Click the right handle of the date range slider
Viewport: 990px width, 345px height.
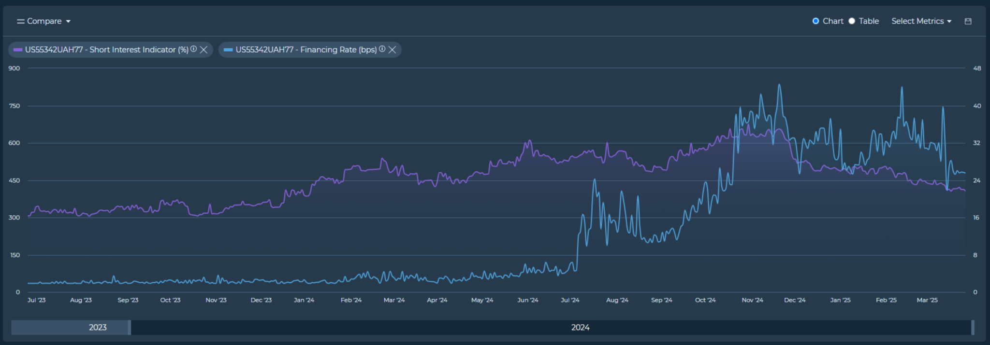973,327
